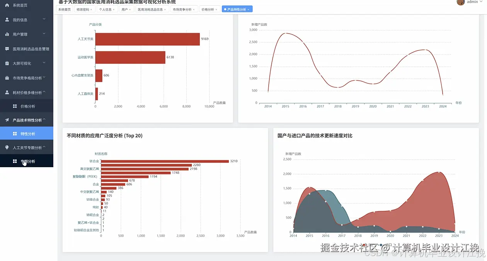The width and height of the screenshot is (487, 261).
Task: Click the grid icon beside 价格分析
Action: [x=15, y=106]
